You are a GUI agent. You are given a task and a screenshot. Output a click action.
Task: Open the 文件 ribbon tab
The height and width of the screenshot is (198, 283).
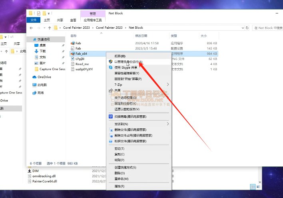click(34, 20)
